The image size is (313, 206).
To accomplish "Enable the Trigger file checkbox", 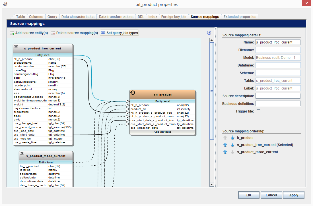I will pos(258,111).
